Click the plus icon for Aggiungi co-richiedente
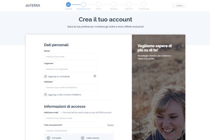Image resolution: width=210 pixels, height=140 pixels. 45,76
